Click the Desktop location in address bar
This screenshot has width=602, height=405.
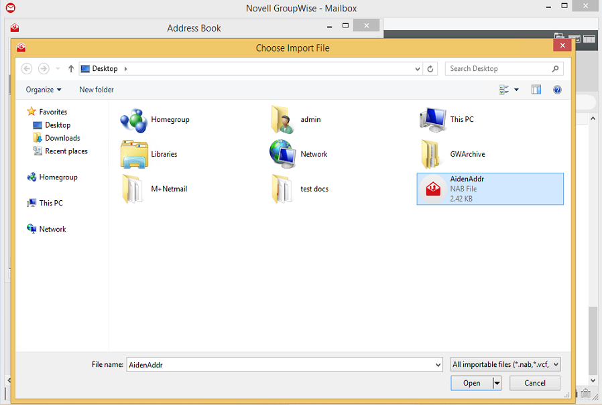(x=105, y=69)
